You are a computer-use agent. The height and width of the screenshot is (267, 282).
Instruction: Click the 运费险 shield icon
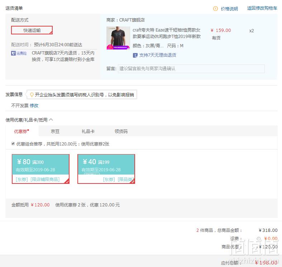(x=13, y=53)
